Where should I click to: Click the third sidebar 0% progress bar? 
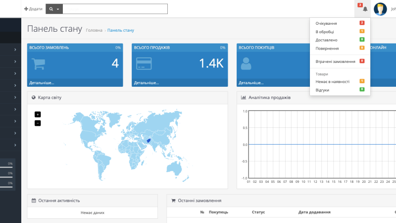pyautogui.click(x=6, y=187)
